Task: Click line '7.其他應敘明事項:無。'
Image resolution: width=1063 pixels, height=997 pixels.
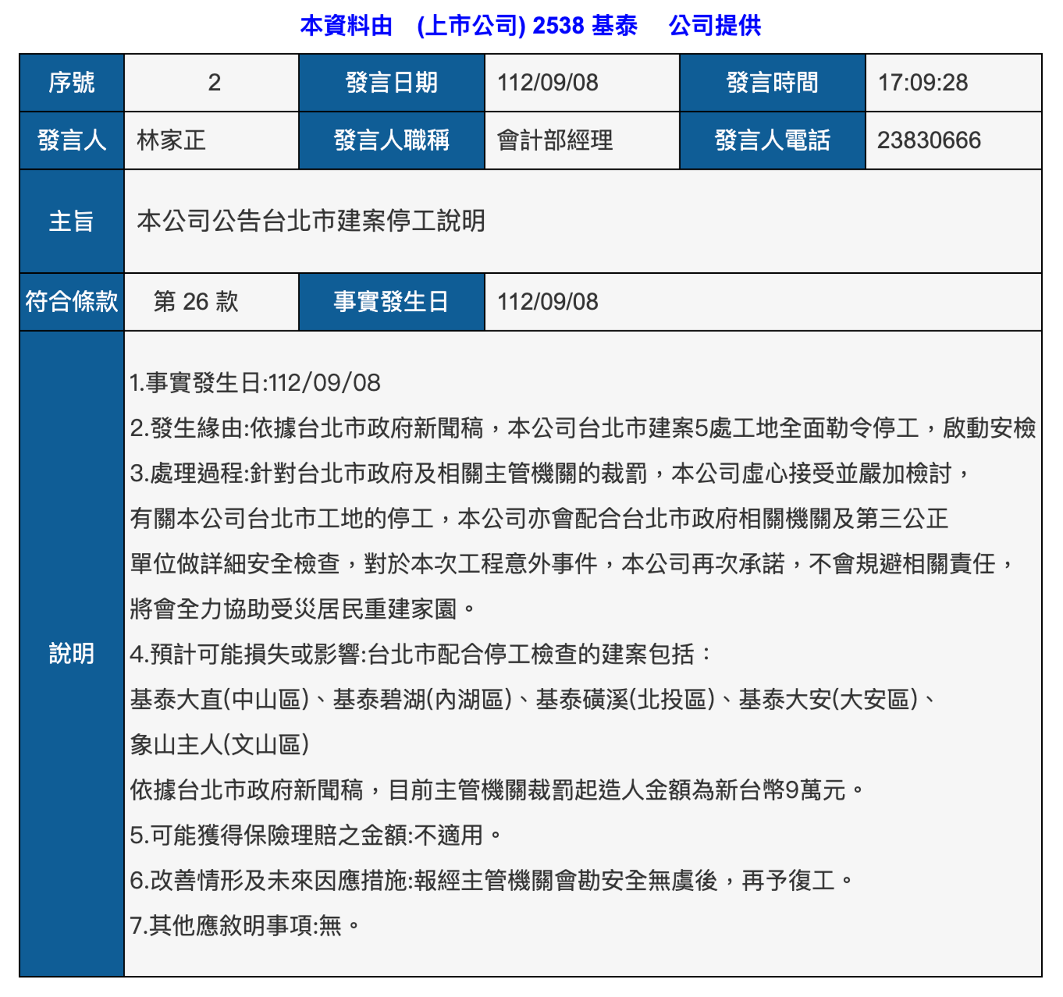Action: 245,925
